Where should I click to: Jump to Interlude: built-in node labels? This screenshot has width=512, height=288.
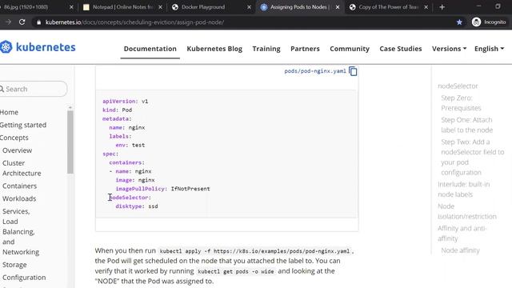coord(464,189)
